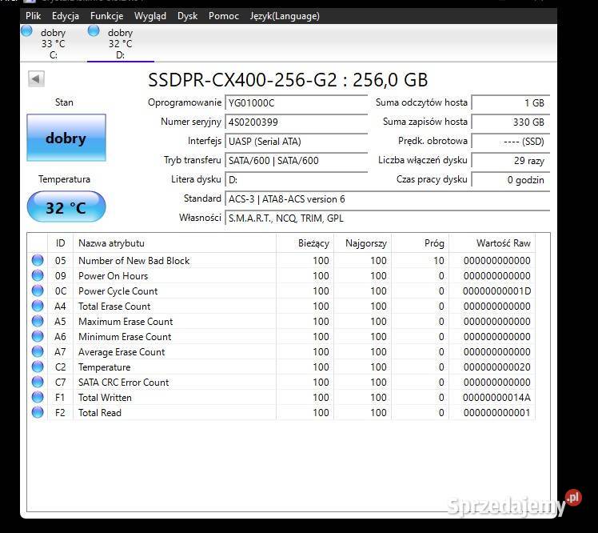This screenshot has width=598, height=533.
Task: Click raw value 00000000001D
Action: [496, 291]
